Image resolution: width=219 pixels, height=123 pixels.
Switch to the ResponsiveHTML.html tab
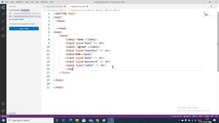point(54,6)
